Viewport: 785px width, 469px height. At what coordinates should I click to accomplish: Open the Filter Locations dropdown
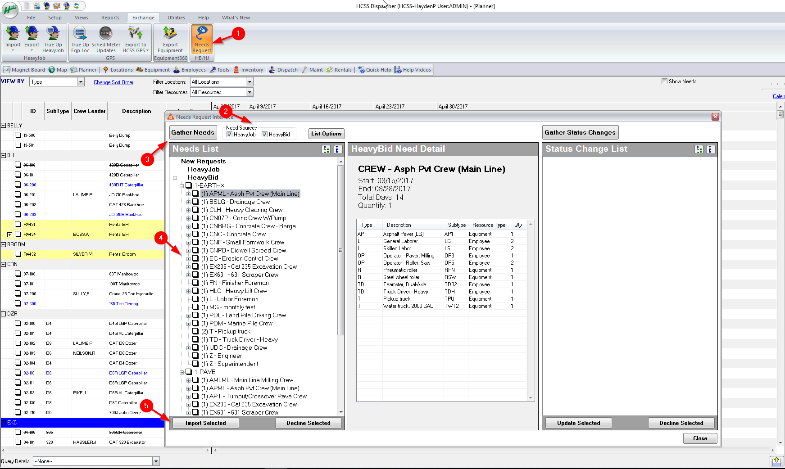tap(250, 82)
